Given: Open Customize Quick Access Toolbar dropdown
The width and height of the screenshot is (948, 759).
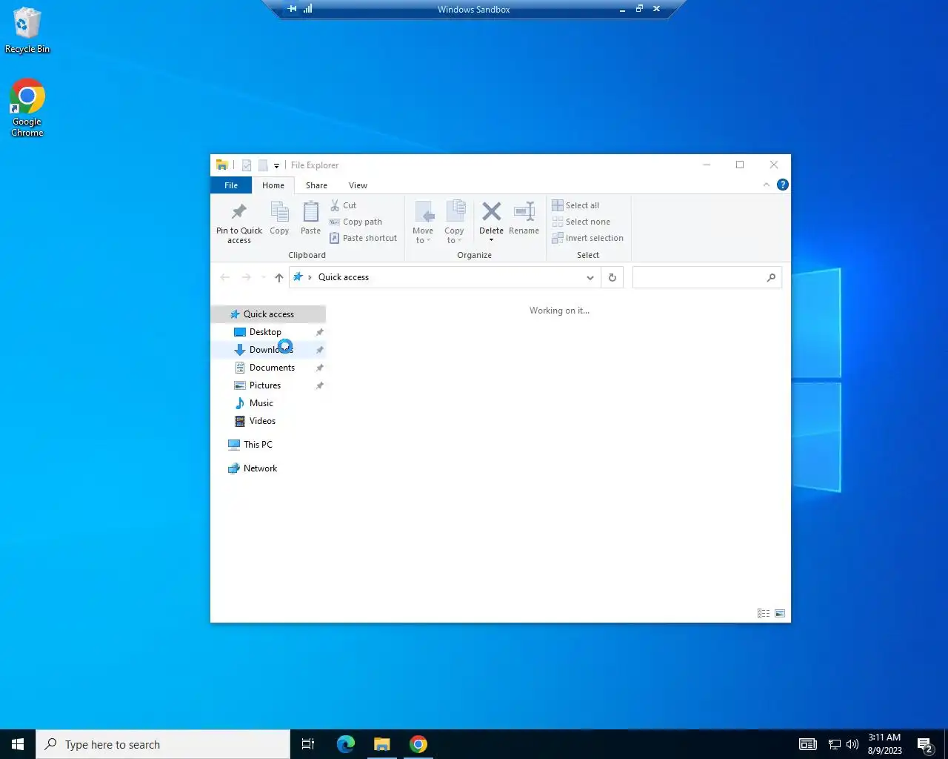Looking at the screenshot, I should coord(276,165).
